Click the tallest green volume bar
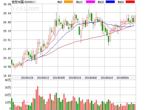The image size is (150, 110). tap(56, 101)
